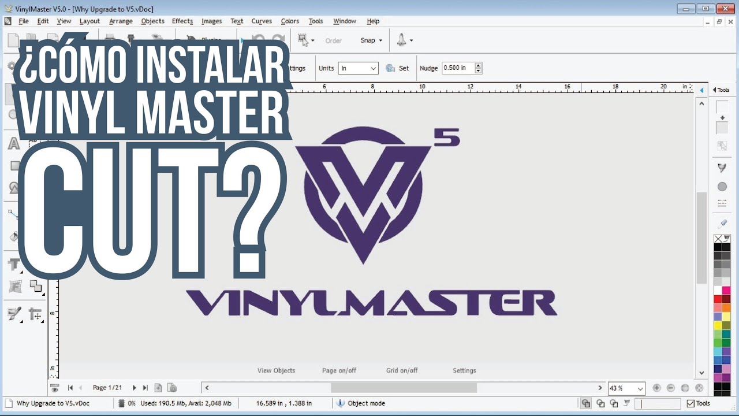Click the third overlapping shapes icon in status bar
The width and height of the screenshot is (739, 416).
click(x=614, y=403)
